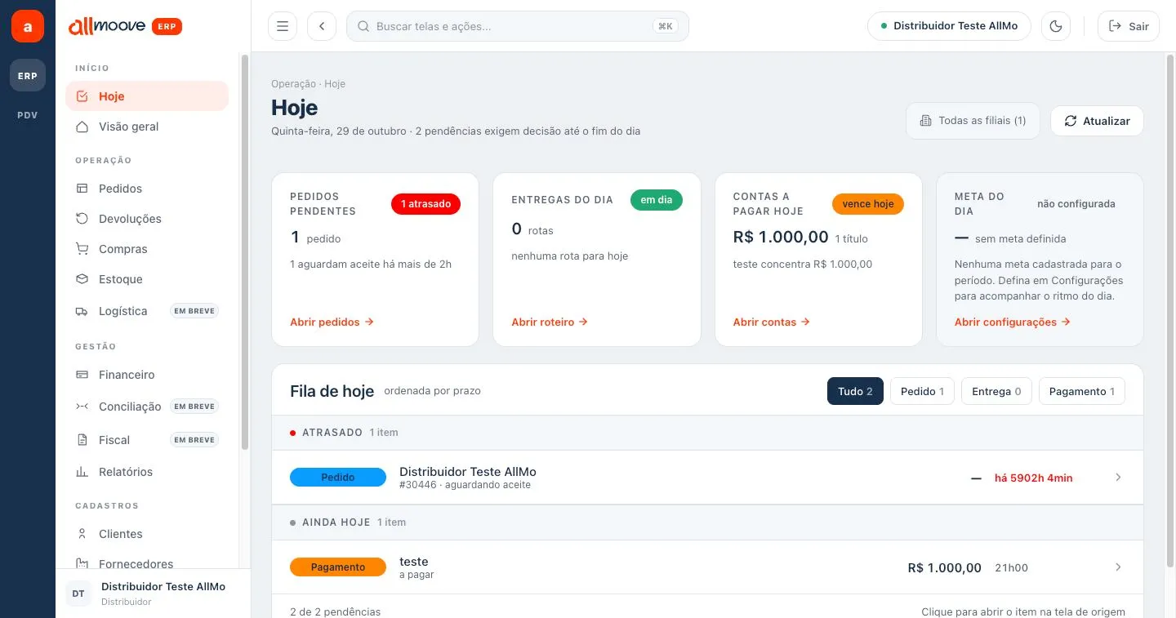Switch to the ERP module in left rail

[28, 75]
